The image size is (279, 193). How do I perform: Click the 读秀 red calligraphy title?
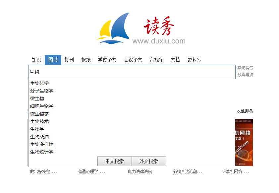coord(159,26)
